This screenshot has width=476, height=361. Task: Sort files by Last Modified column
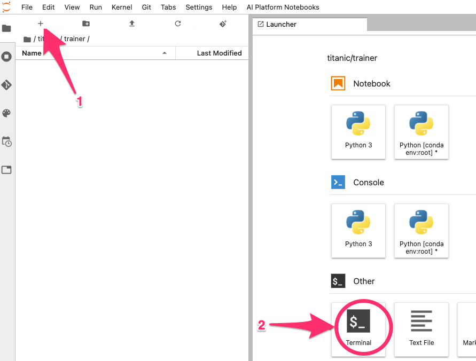click(219, 53)
